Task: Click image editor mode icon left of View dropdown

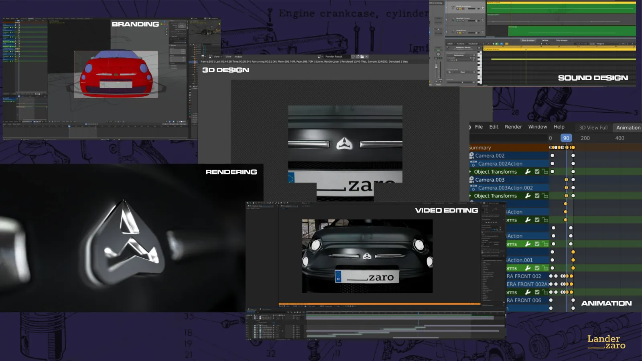Action: (211, 57)
